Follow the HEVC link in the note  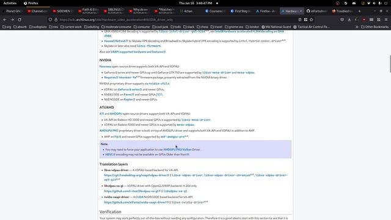click(109, 155)
